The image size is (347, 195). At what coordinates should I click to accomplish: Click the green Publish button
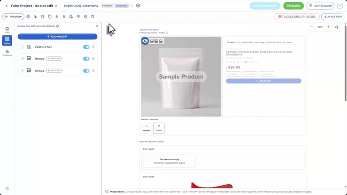293,6
